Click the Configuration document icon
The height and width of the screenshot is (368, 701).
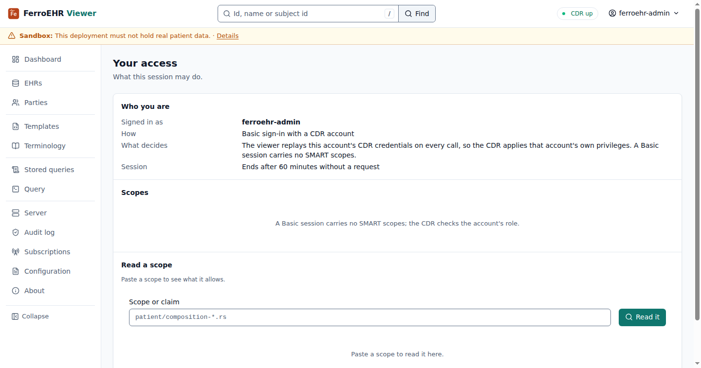tap(16, 271)
